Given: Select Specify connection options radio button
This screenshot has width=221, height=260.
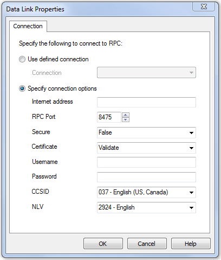Looking at the screenshot, I should pos(22,88).
